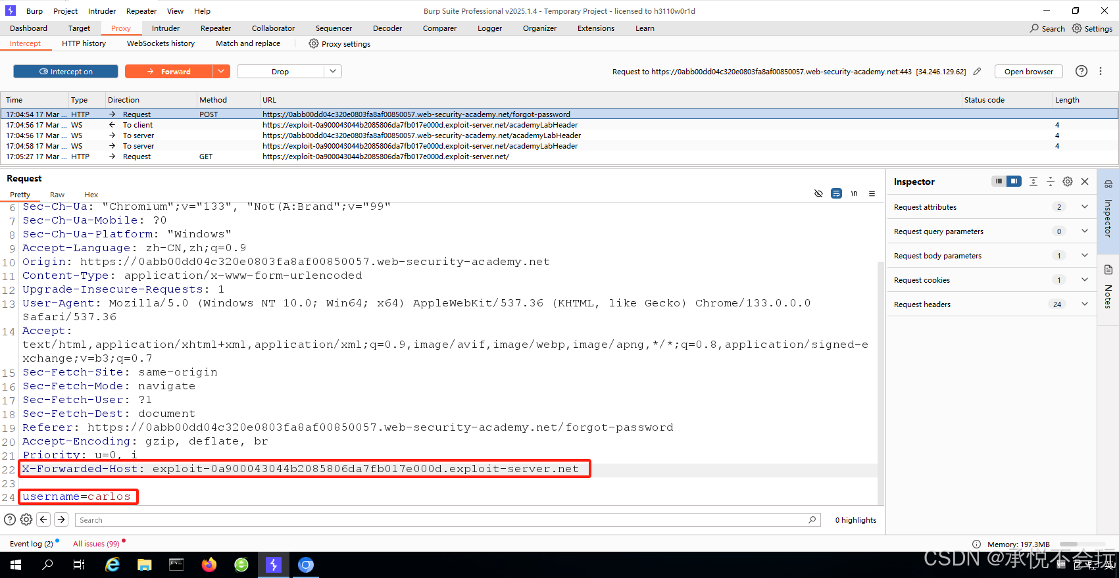Image resolution: width=1119 pixels, height=578 pixels.
Task: Toggle the Intercept on button
Action: (66, 72)
